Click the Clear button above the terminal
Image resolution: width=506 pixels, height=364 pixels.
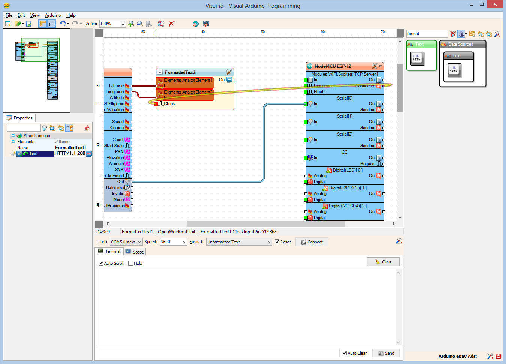pyautogui.click(x=383, y=261)
